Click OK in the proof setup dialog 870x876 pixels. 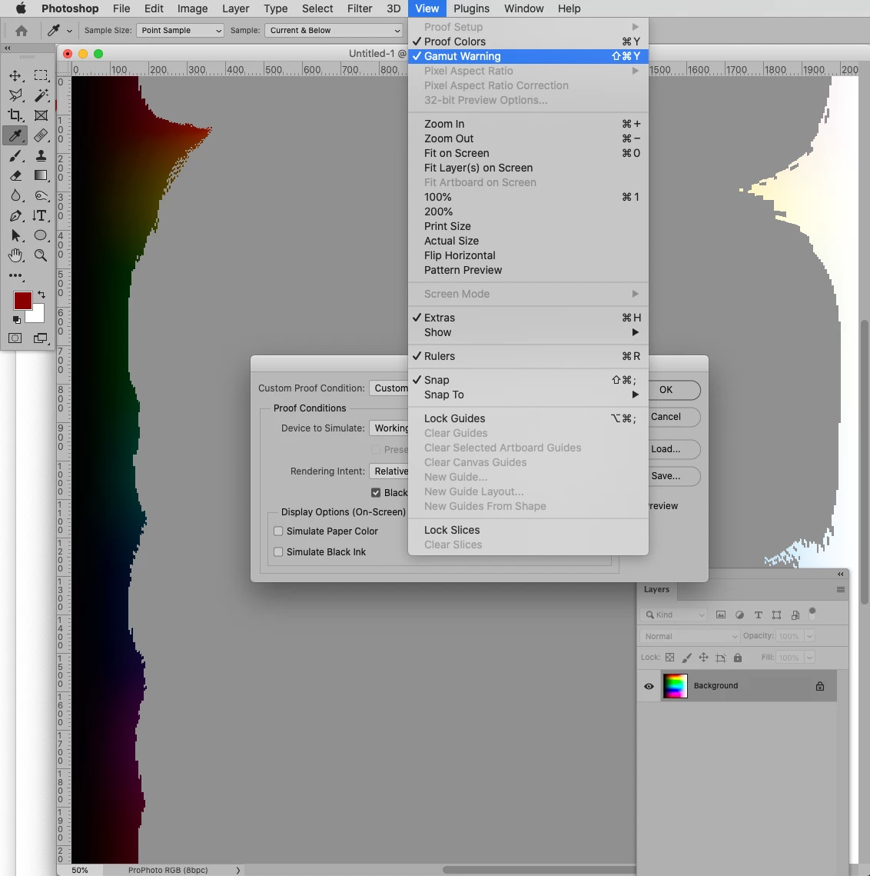pyautogui.click(x=673, y=390)
